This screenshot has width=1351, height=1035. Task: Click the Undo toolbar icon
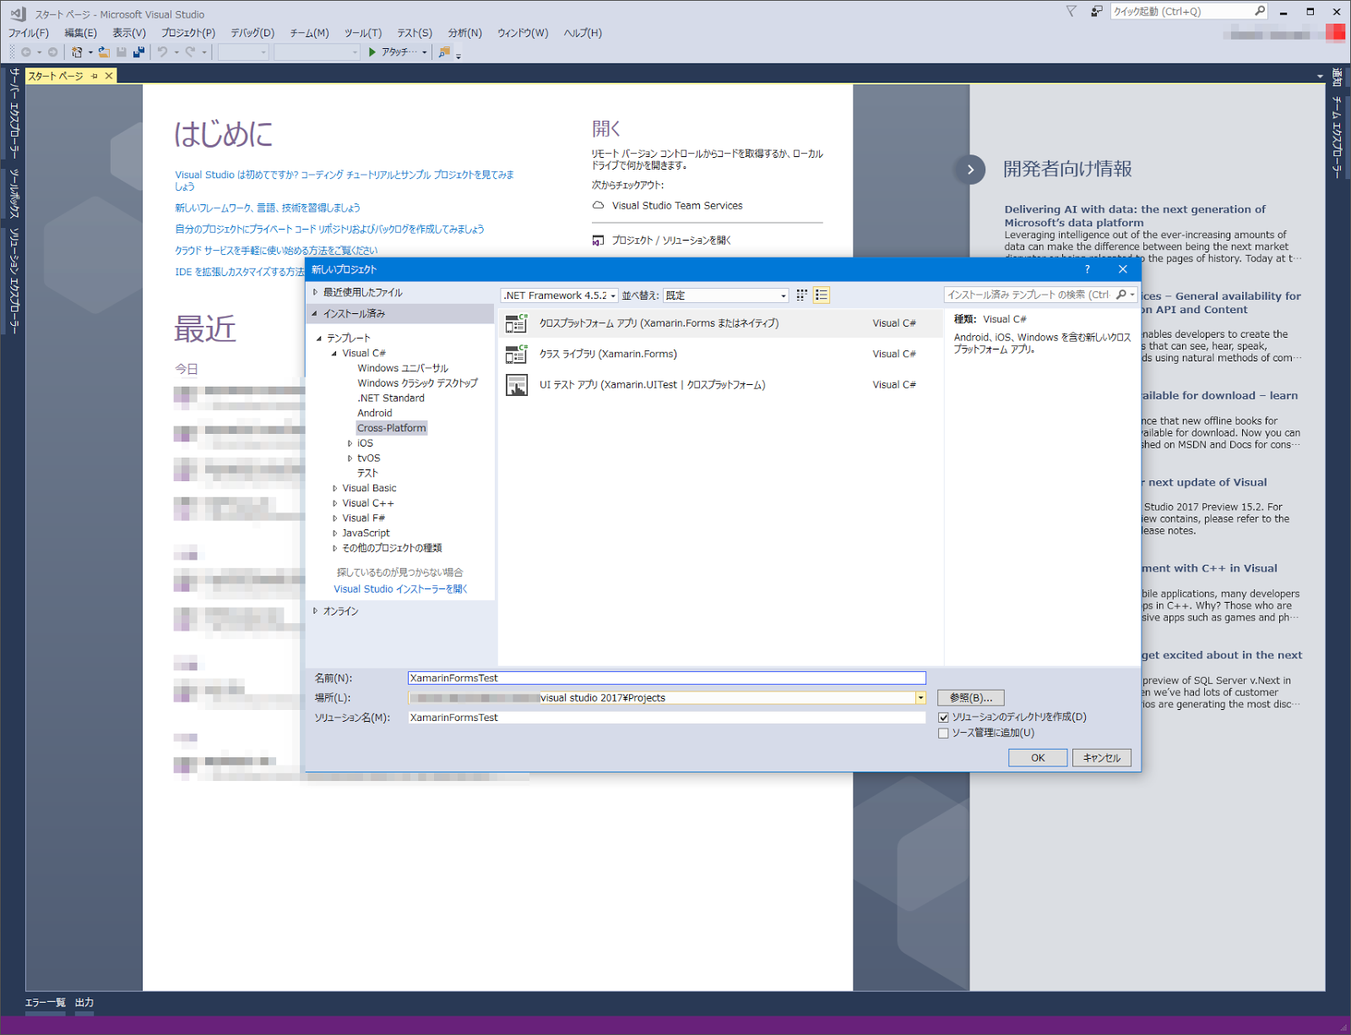pos(162,52)
